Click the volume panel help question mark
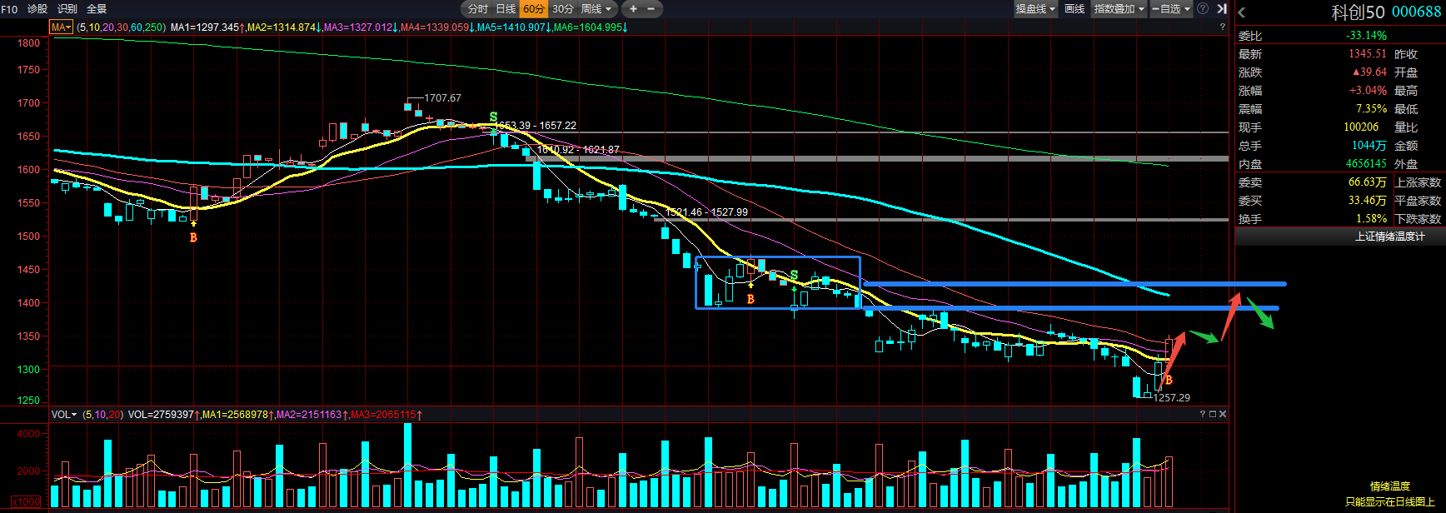Image resolution: width=1446 pixels, height=513 pixels. 1202,414
